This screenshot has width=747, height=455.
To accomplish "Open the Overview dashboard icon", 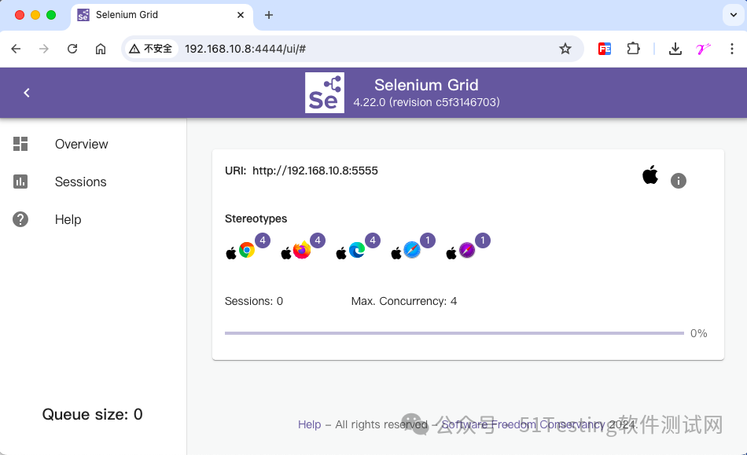I will pos(20,144).
